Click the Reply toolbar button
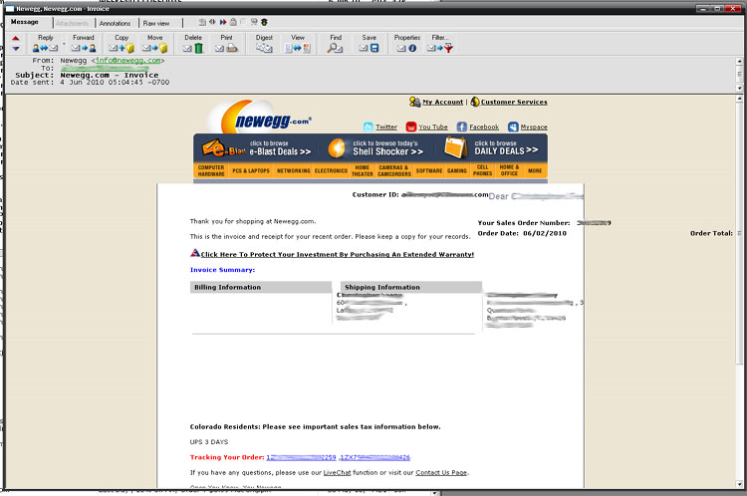 click(45, 43)
